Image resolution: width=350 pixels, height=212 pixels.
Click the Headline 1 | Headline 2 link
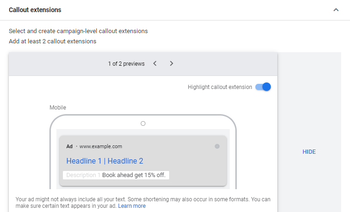point(105,161)
